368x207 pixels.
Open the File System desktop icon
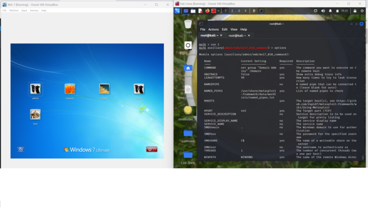pyautogui.click(x=188, y=48)
